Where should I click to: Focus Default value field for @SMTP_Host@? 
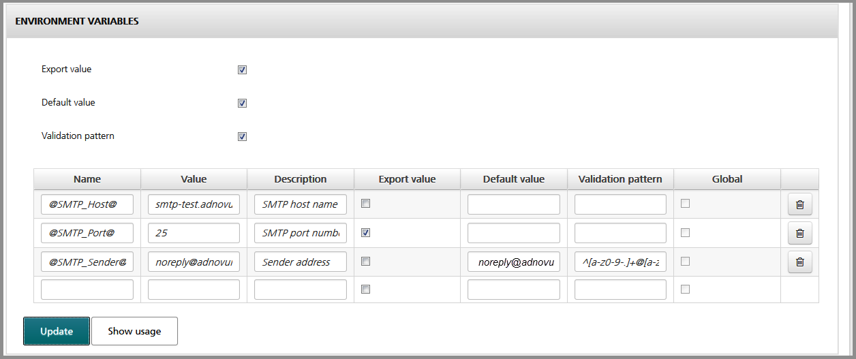[514, 204]
